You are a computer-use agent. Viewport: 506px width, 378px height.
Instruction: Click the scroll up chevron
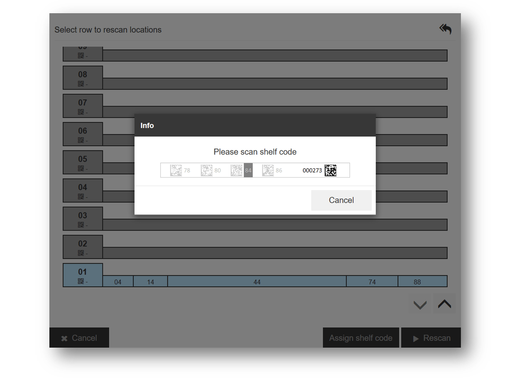[x=444, y=304]
